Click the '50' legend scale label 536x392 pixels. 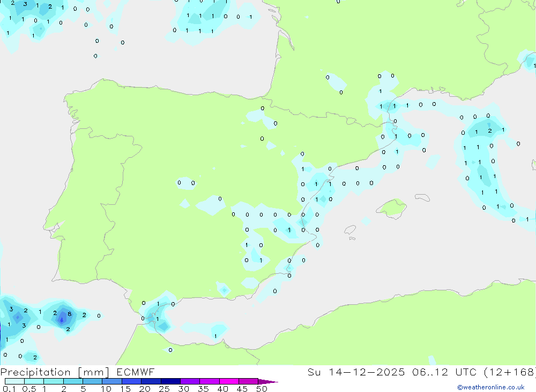pos(262,389)
